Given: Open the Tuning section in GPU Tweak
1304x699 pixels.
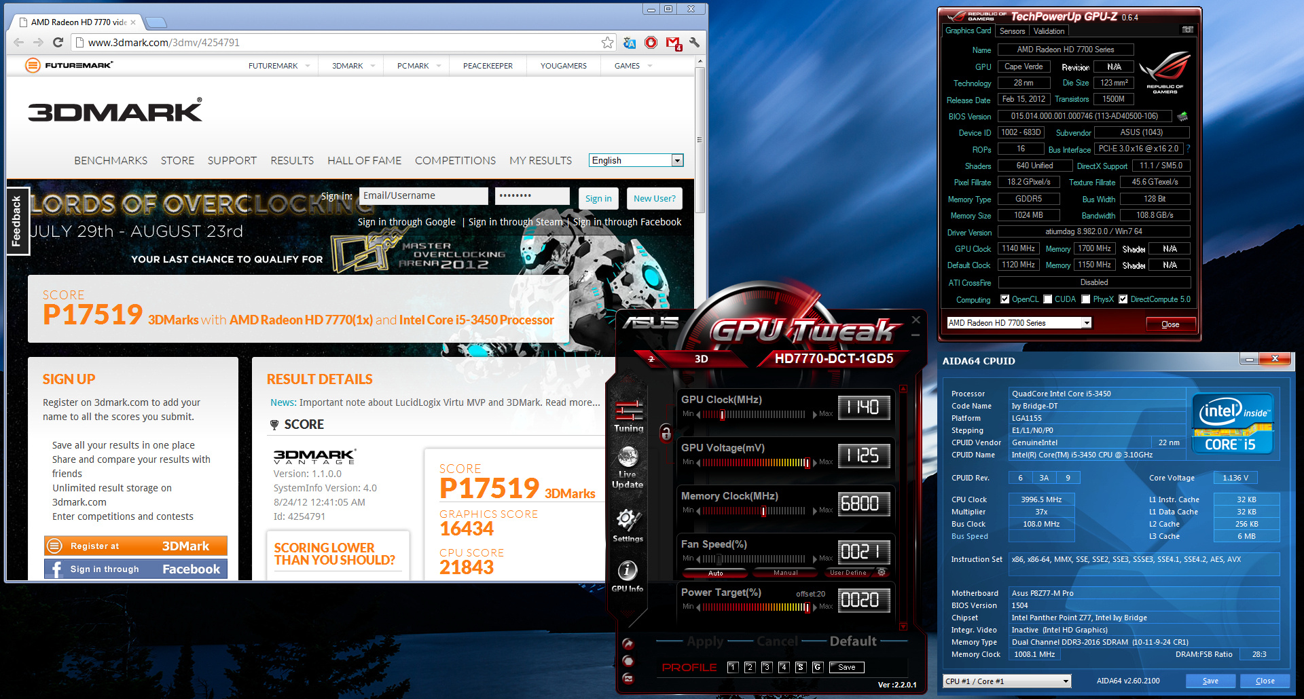Looking at the screenshot, I should pos(628,415).
